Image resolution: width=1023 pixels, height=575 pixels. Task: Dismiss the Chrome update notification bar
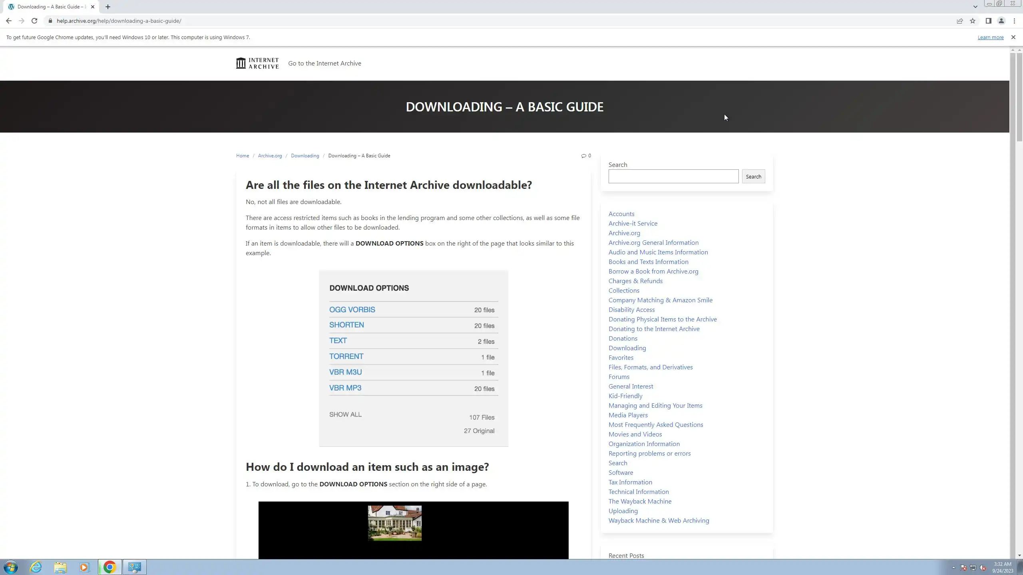click(x=1013, y=37)
